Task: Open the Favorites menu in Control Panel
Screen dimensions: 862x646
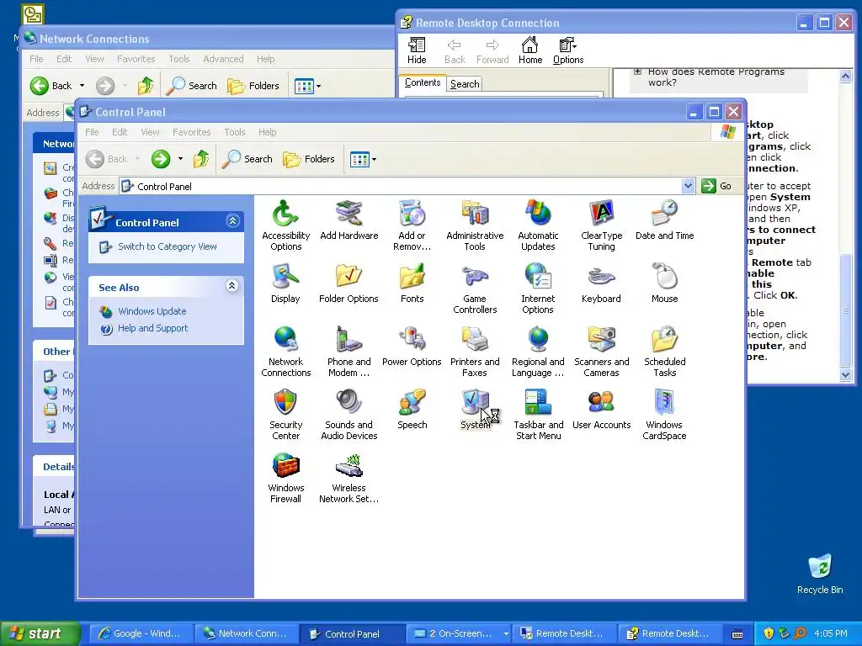Action: [191, 132]
